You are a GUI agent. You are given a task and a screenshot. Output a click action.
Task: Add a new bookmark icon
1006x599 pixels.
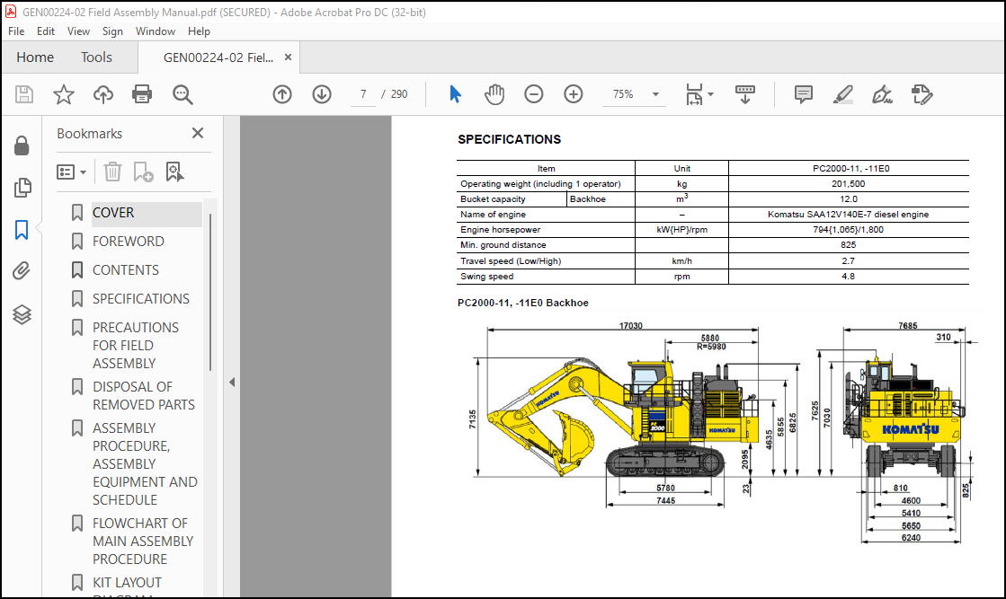(143, 172)
